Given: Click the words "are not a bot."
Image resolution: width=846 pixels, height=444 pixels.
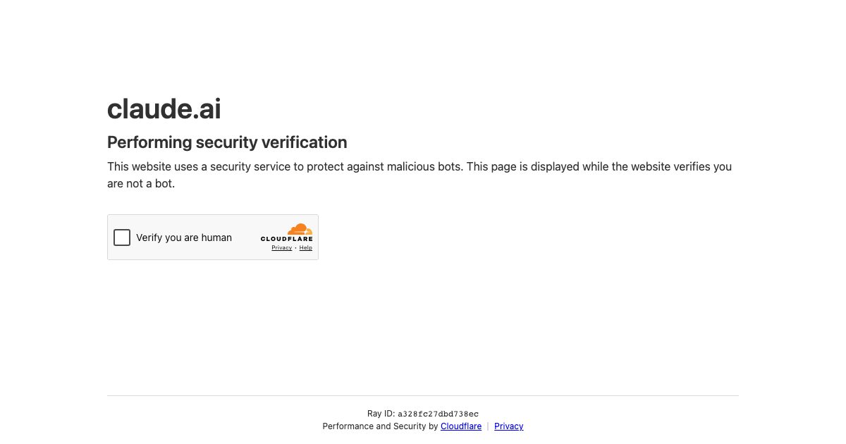Looking at the screenshot, I should click(141, 184).
